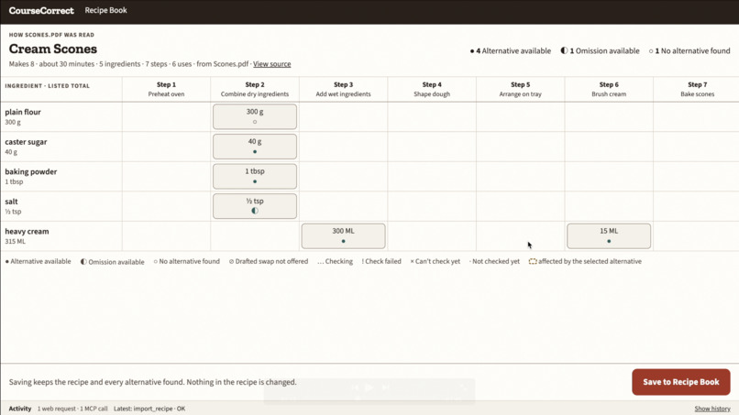This screenshot has height=415, width=739.
Task: Open the View source link
Action: [272, 64]
